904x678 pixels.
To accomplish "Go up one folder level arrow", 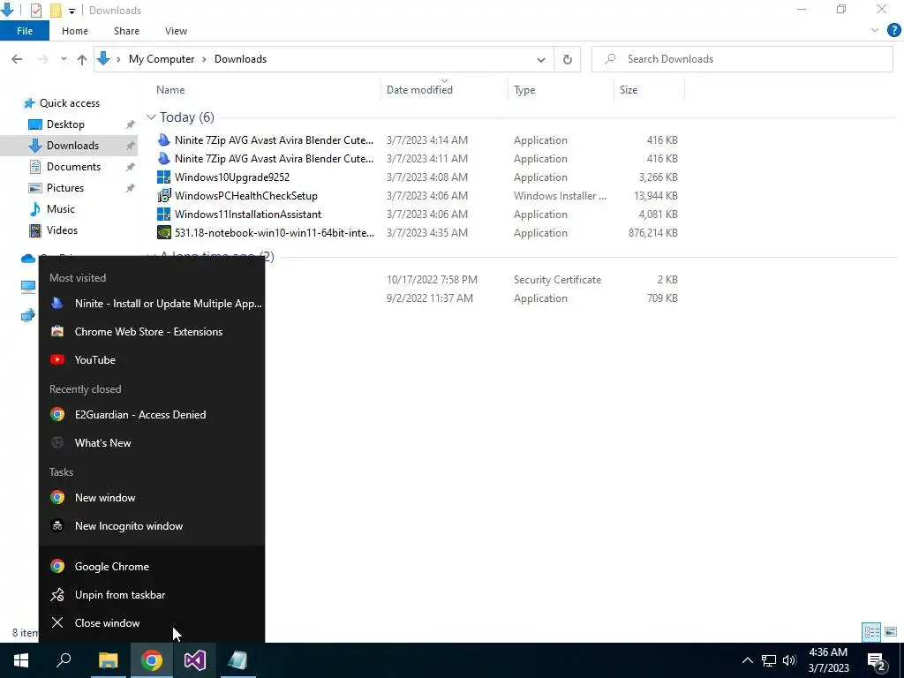I will [82, 59].
